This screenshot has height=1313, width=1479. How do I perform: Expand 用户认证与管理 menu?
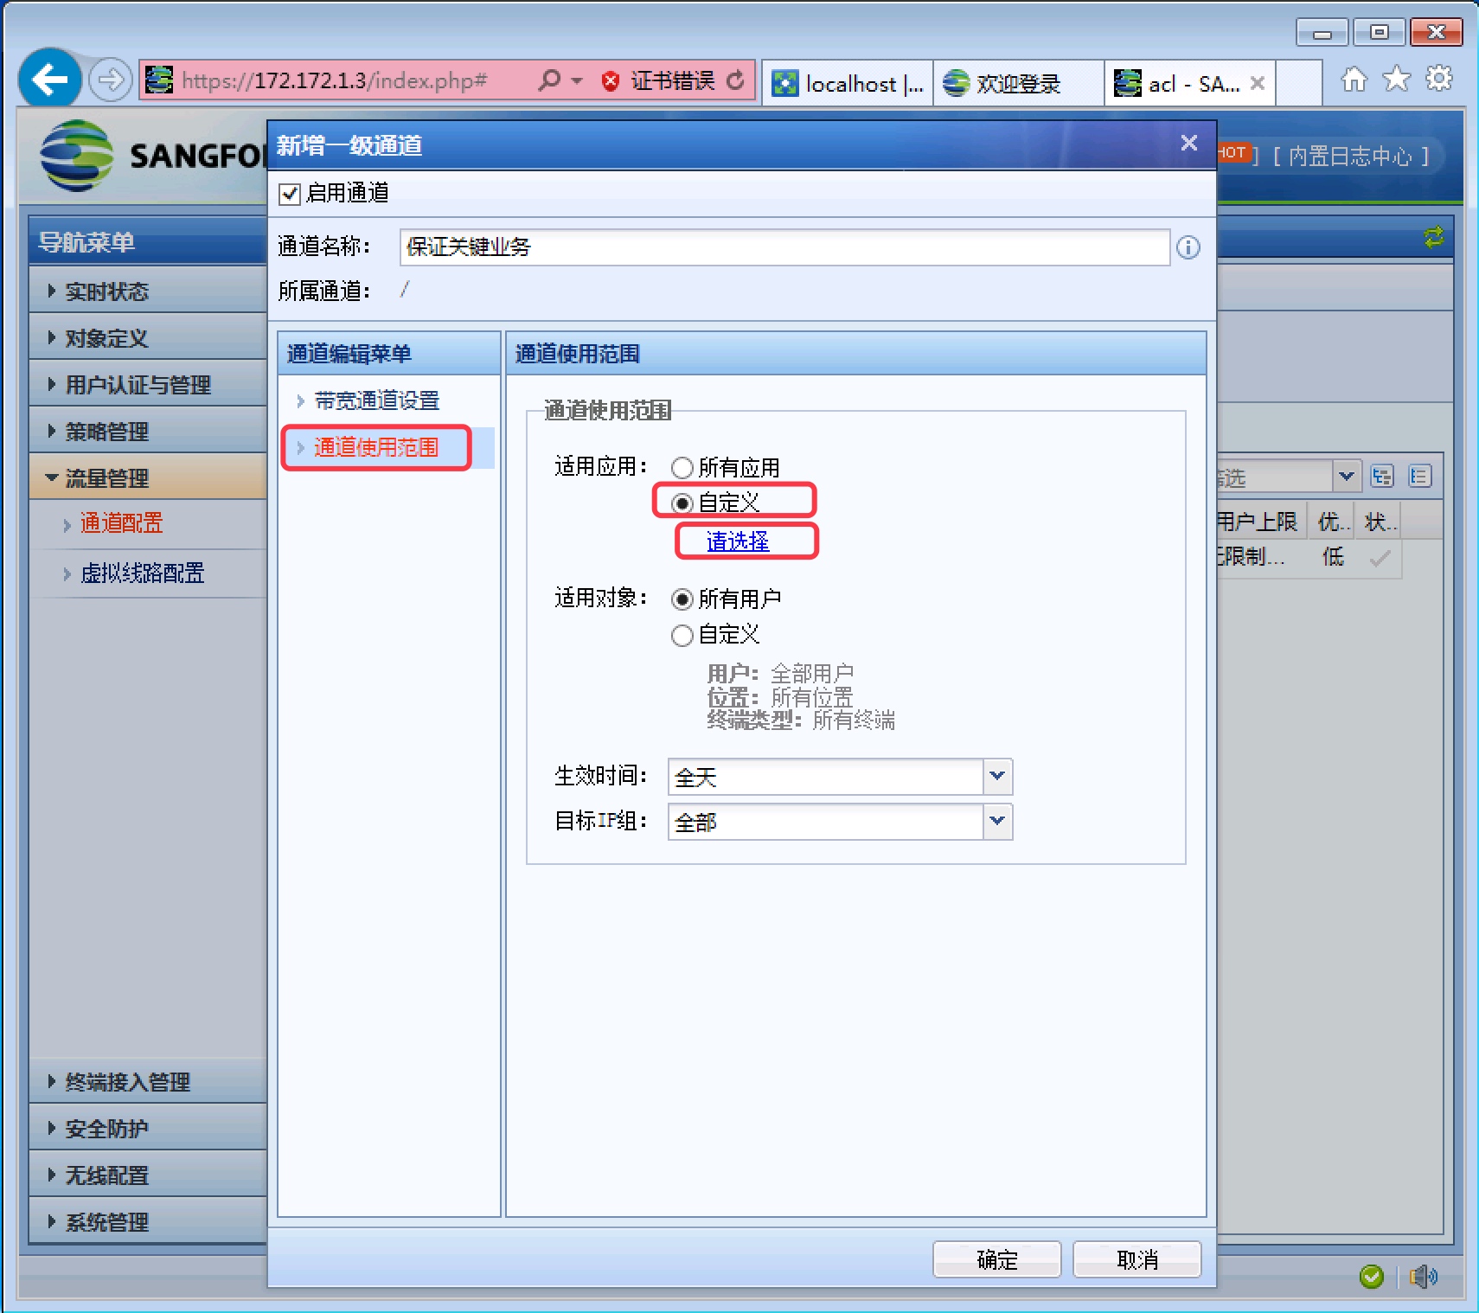coord(147,385)
